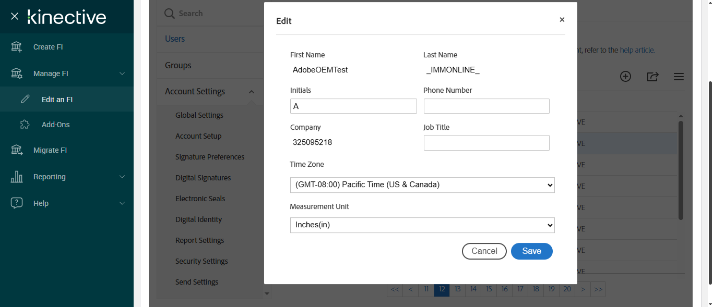The height and width of the screenshot is (307, 713).
Task: Go to page 13 in pagination
Action: coord(458,289)
